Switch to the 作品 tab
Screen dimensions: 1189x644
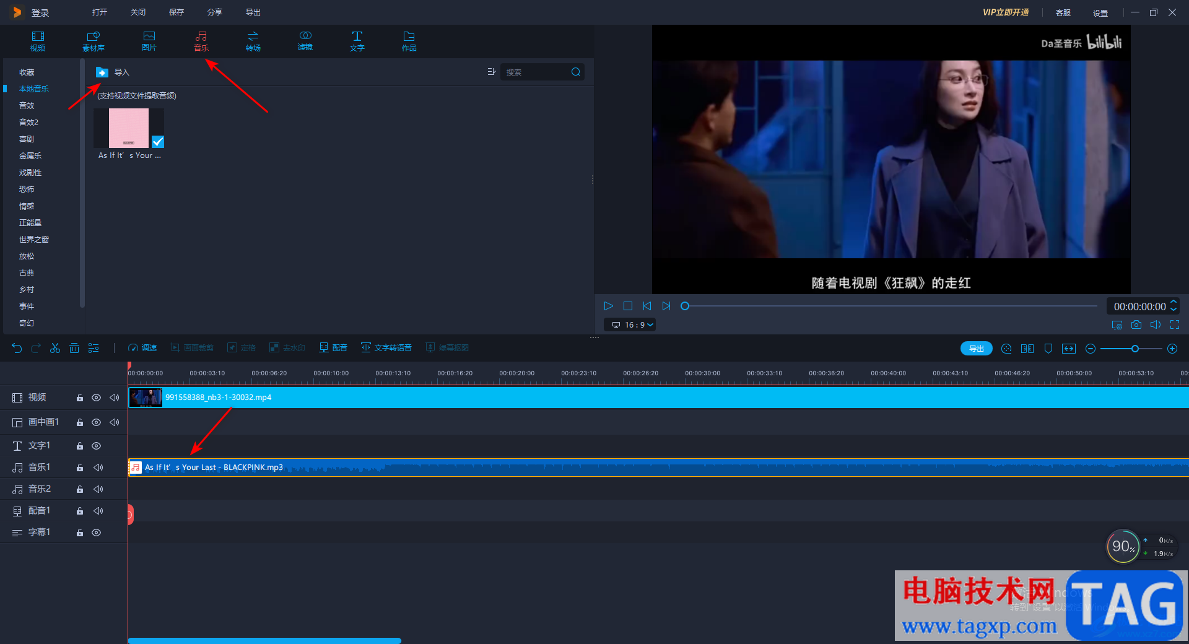[409, 41]
